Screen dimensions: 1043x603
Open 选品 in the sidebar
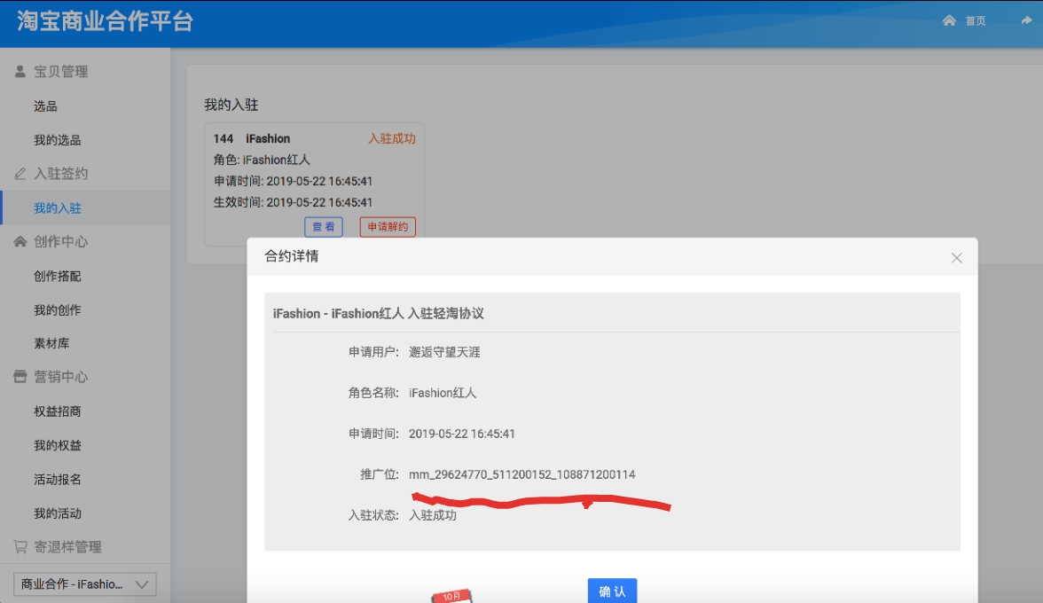[45, 106]
